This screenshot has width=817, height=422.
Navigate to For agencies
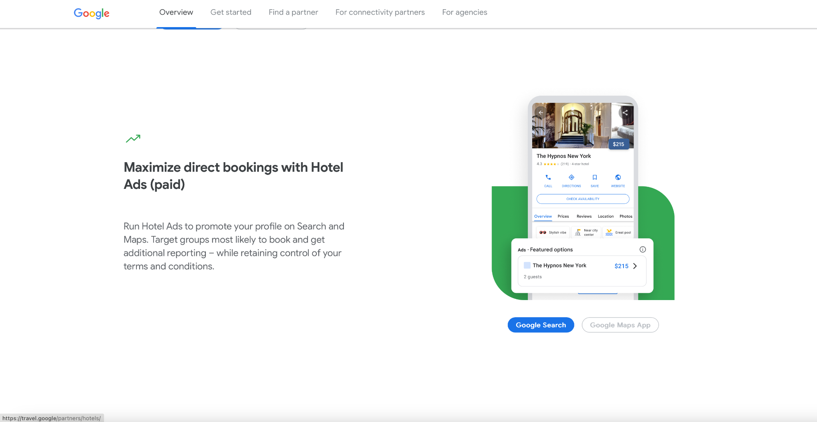464,12
